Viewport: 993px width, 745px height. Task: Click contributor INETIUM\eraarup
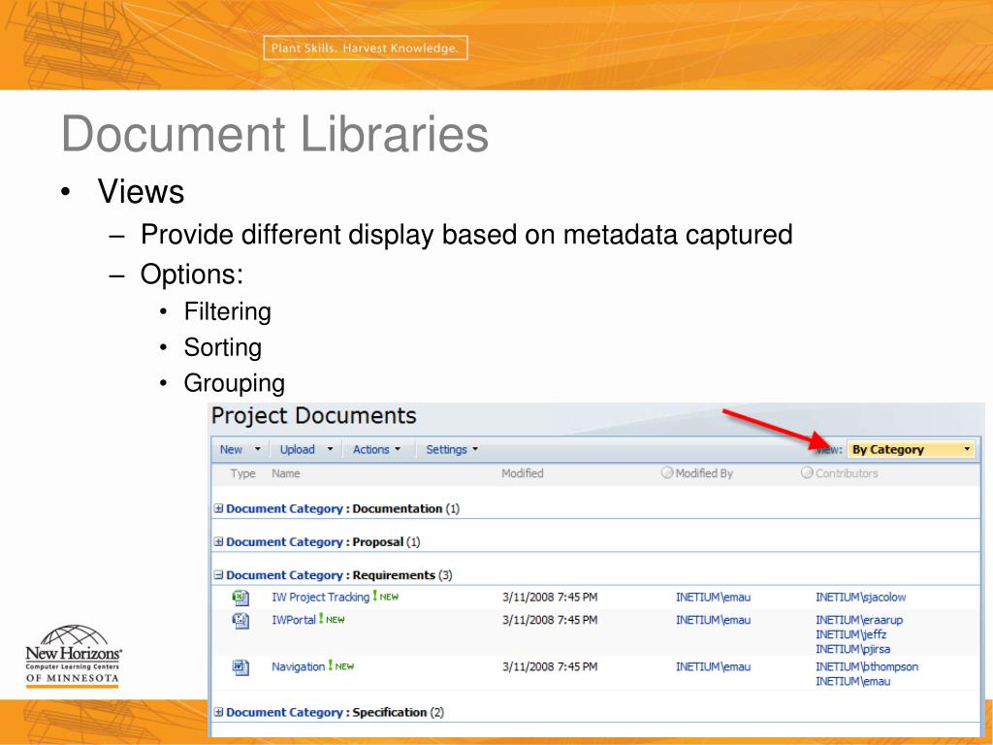coord(859,620)
